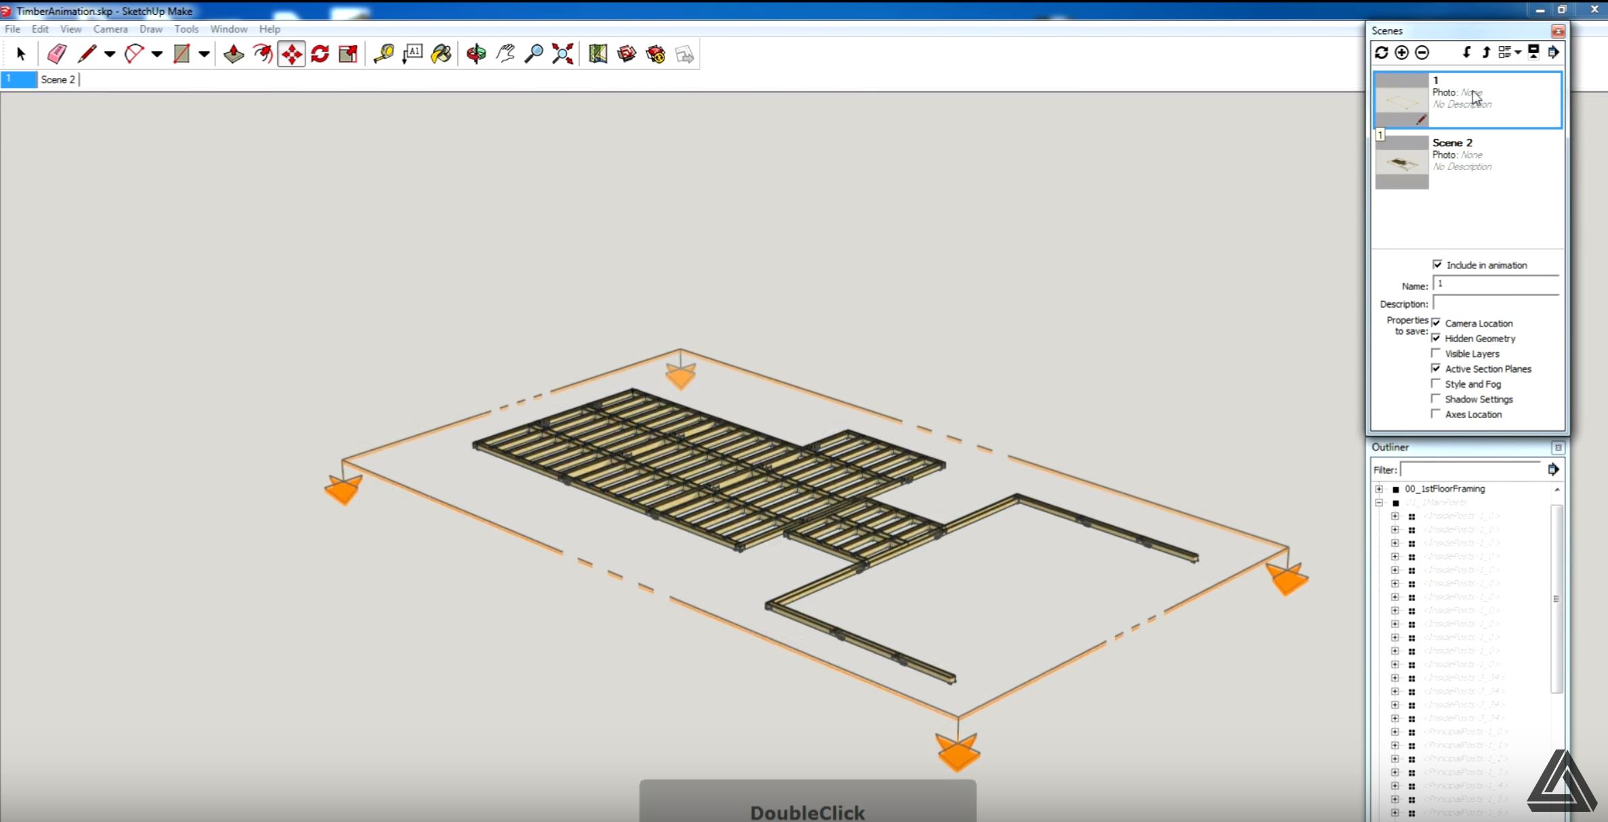Select the Paint Bucket tool
The image size is (1608, 822).
(x=443, y=54)
